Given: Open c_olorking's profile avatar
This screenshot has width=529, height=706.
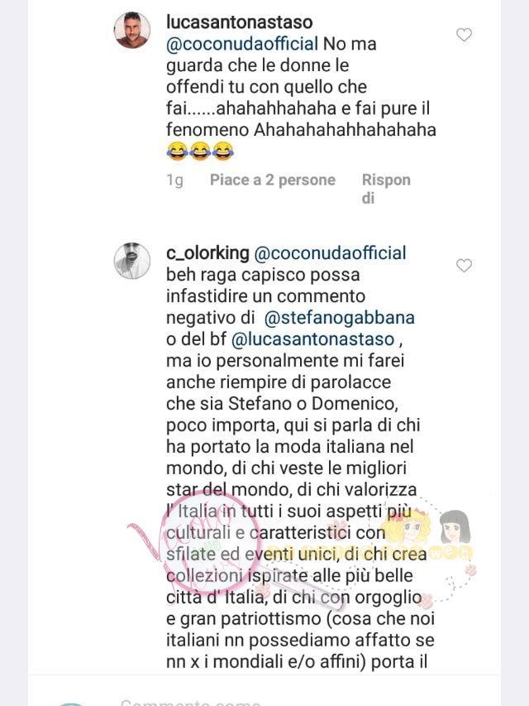Looking at the screenshot, I should click(x=131, y=261).
